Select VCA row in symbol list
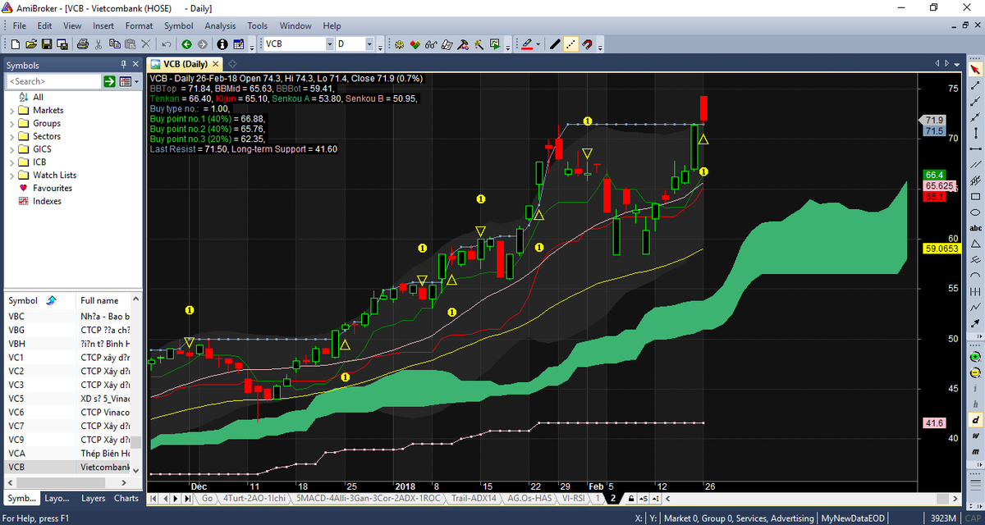 tap(16, 453)
